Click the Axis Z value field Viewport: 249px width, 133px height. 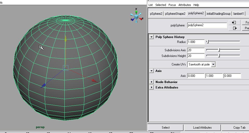232,76
